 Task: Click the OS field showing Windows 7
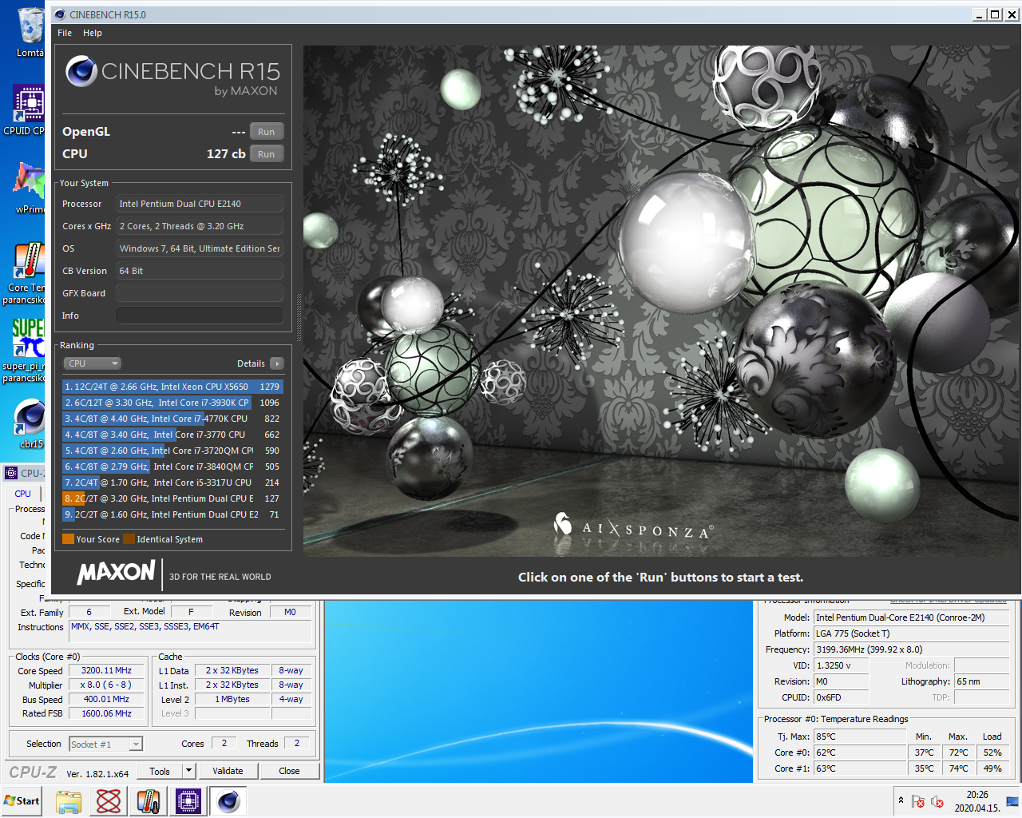click(200, 248)
